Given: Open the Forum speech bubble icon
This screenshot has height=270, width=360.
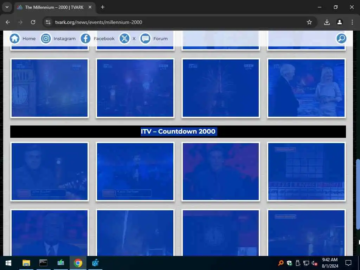Looking at the screenshot, I should 145,39.
